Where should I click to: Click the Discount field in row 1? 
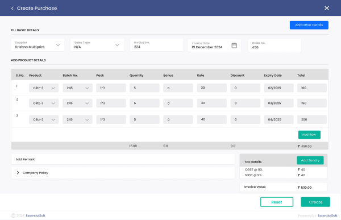pos(246,88)
